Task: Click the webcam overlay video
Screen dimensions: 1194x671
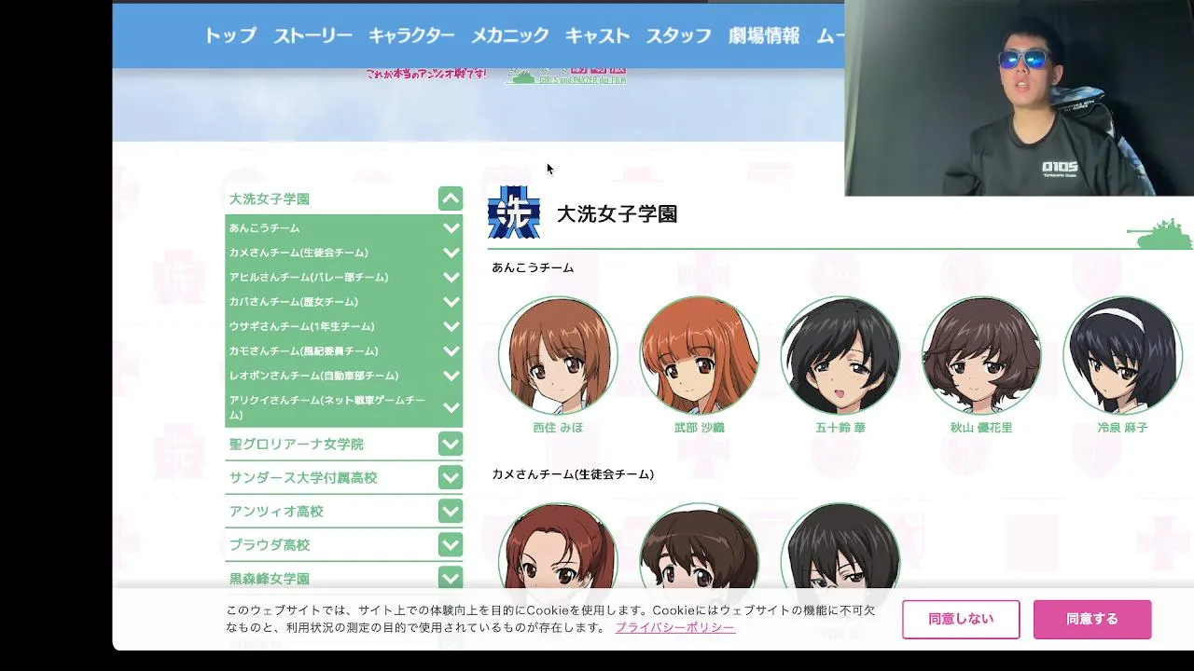Action: [1019, 98]
